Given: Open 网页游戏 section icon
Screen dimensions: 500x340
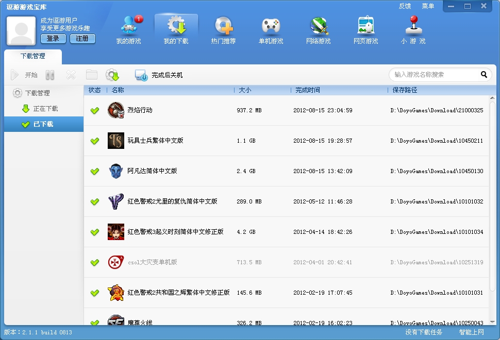Looking at the screenshot, I should click(366, 25).
